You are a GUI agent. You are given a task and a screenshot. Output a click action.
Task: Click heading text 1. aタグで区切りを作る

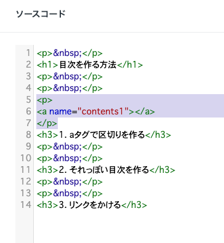(102, 135)
